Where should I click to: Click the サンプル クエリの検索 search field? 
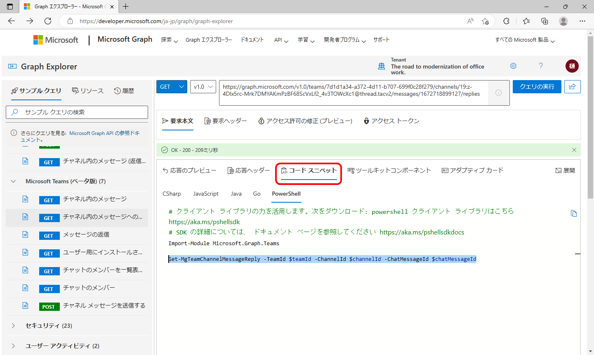coord(77,112)
